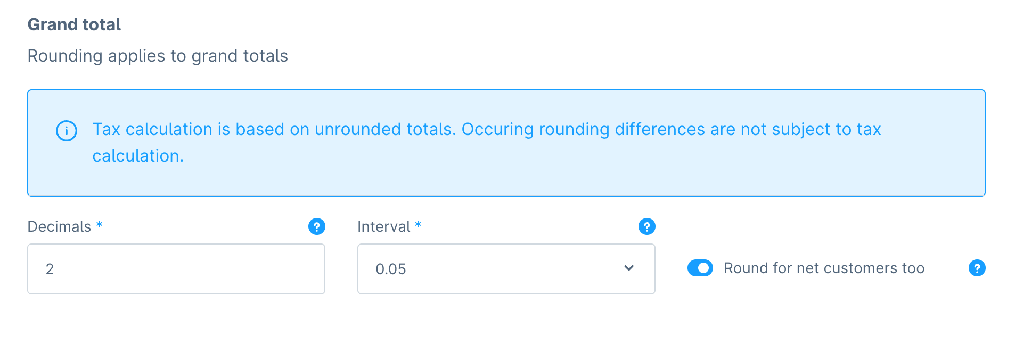Click the required asterisk next to Interval
This screenshot has width=1015, height=354.
[418, 225]
